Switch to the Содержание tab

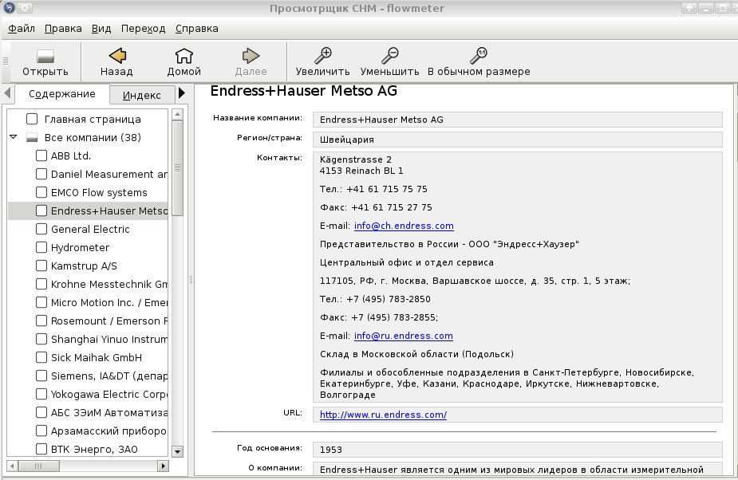pos(62,93)
